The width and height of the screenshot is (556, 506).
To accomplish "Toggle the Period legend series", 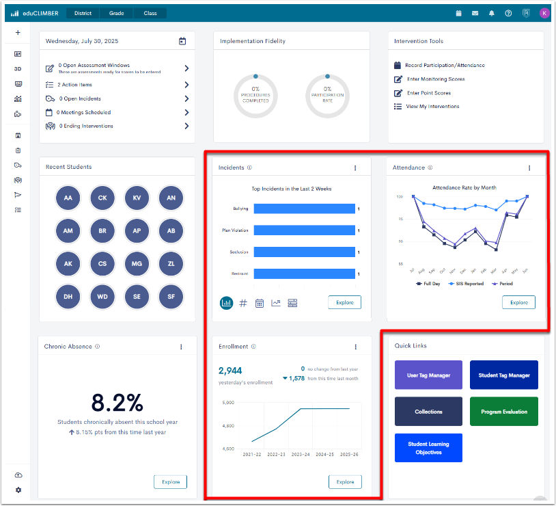I will tap(502, 284).
